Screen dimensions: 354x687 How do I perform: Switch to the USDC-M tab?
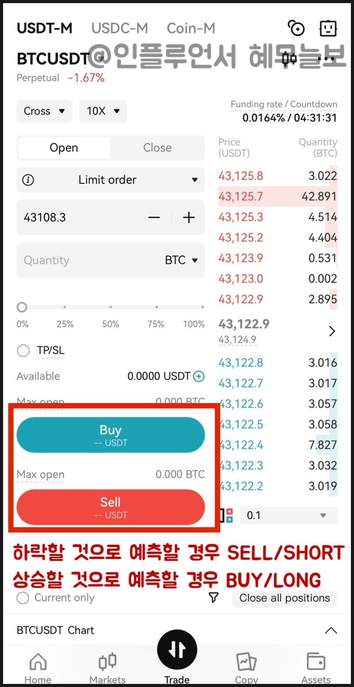[x=119, y=28]
